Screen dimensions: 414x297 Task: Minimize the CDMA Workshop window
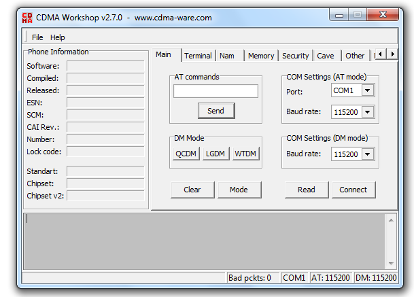(339, 15)
